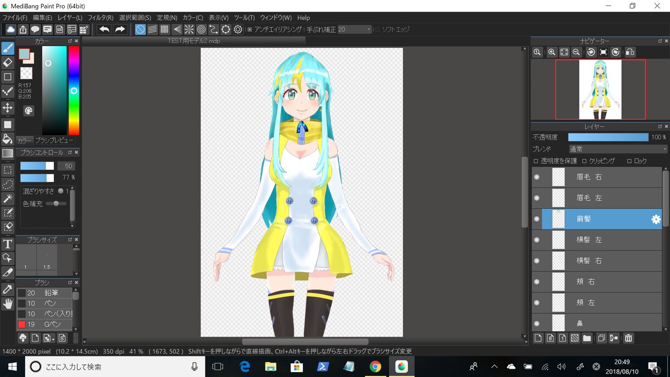
Task: Open the フィルタ(R) menu
Action: [x=101, y=18]
